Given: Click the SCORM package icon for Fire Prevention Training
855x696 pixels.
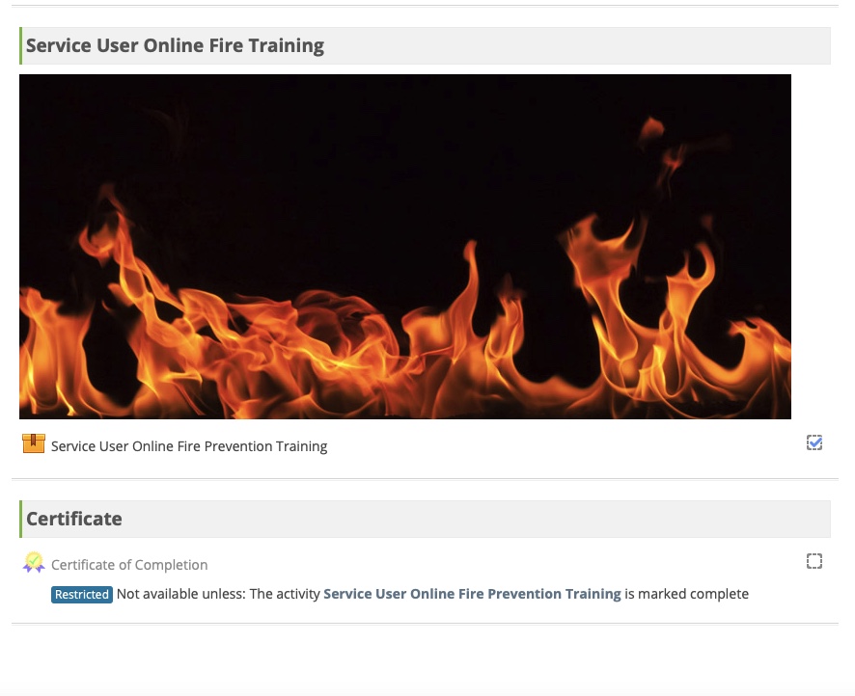Looking at the screenshot, I should coord(33,443).
